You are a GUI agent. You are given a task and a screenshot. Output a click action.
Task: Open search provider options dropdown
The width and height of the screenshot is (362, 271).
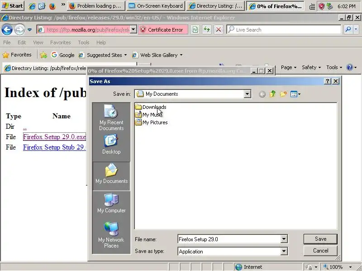(356, 29)
